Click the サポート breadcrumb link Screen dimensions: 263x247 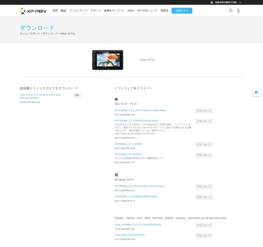35,33
